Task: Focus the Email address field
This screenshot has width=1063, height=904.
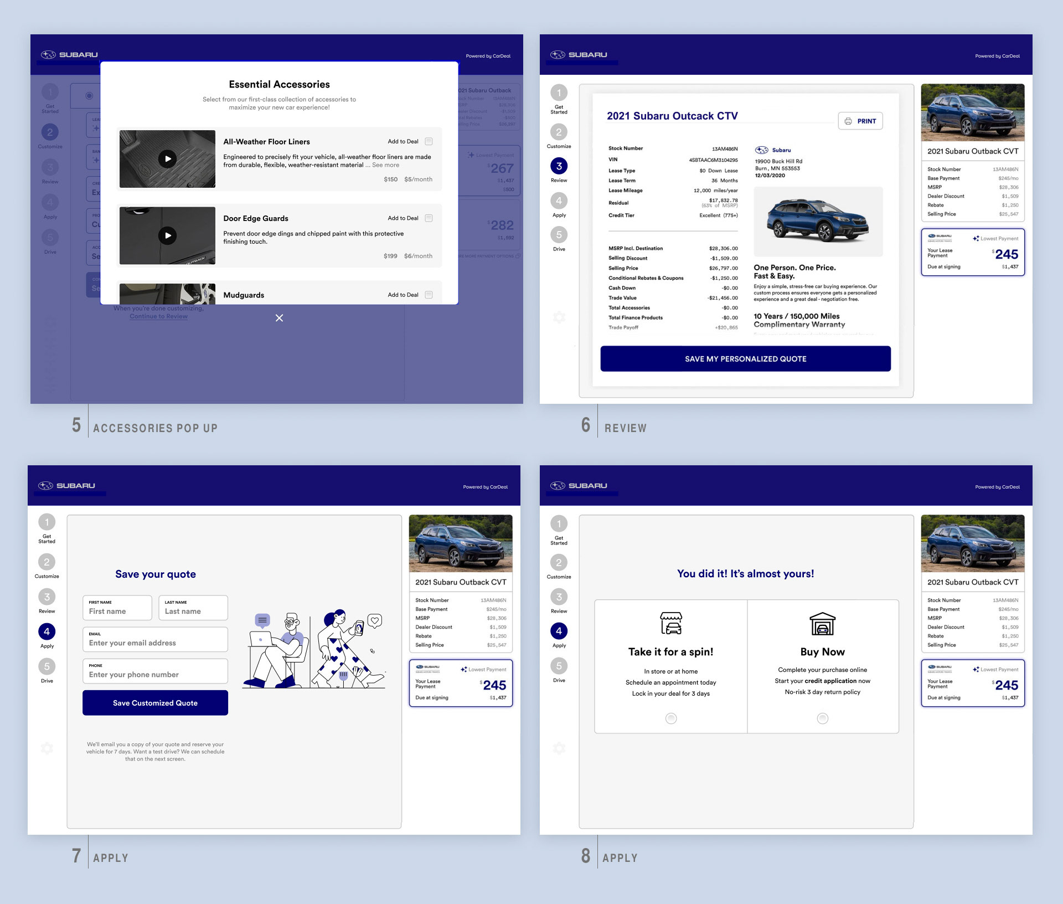Action: (155, 639)
